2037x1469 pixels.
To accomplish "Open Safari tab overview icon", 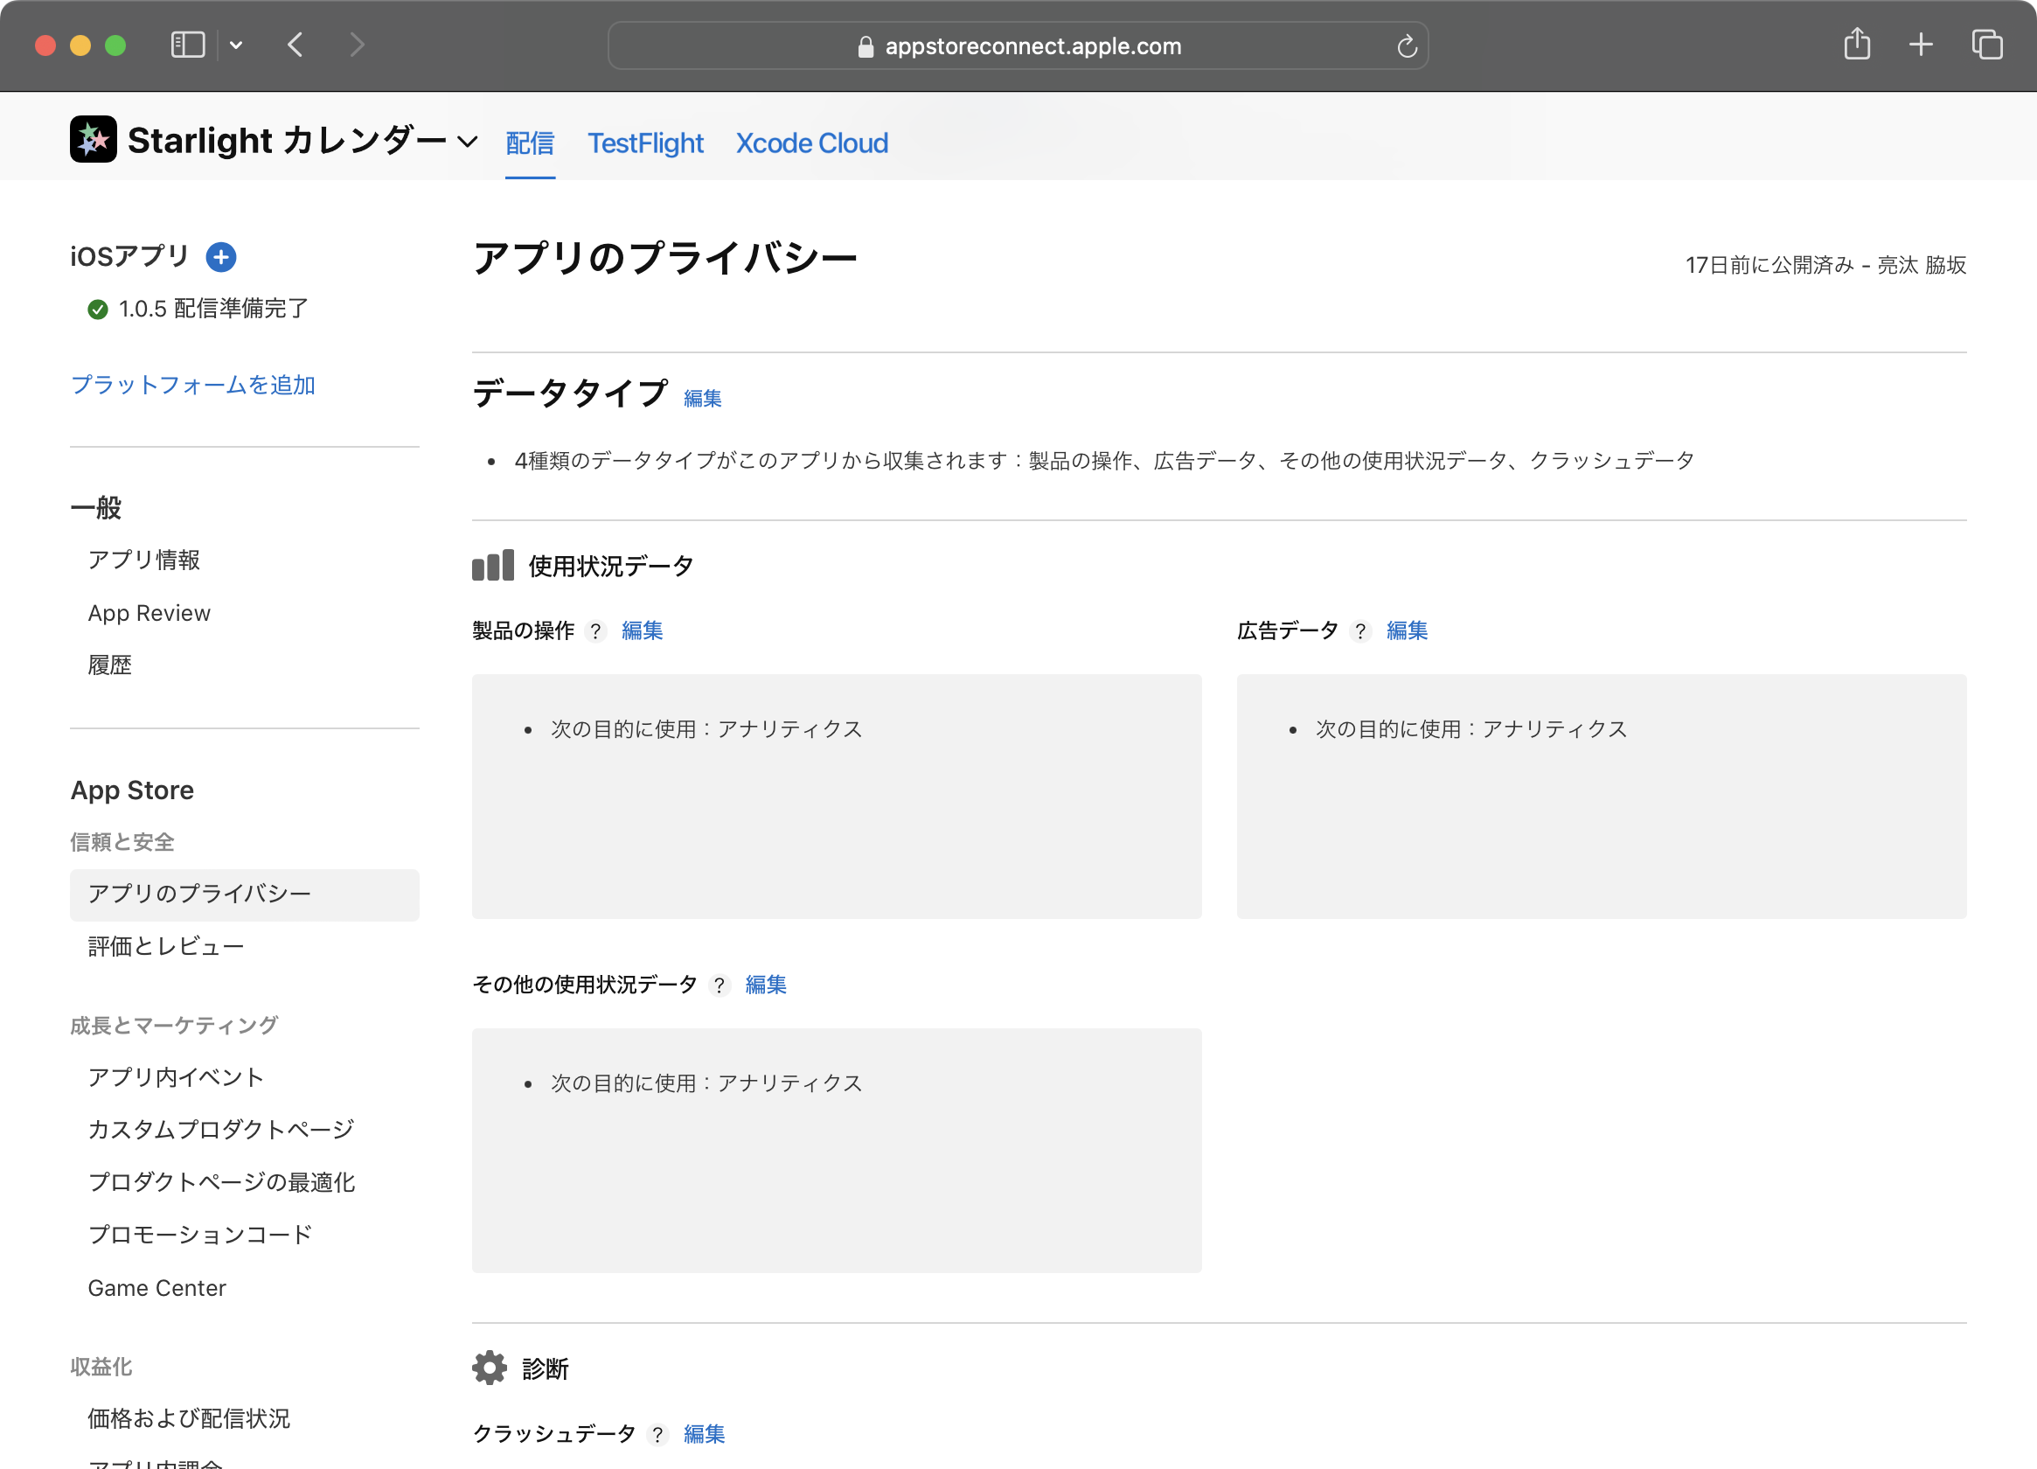I will 1985,45.
